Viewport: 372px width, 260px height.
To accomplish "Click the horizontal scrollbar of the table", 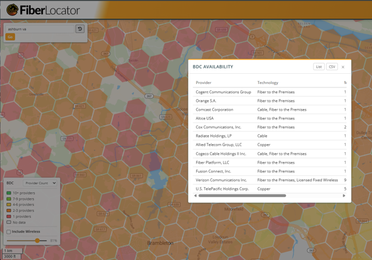I will click(242, 196).
